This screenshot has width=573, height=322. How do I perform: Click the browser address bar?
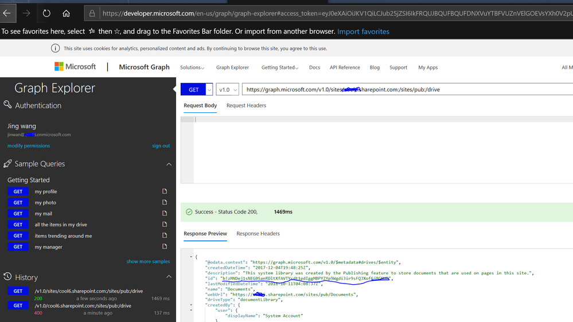point(329,14)
